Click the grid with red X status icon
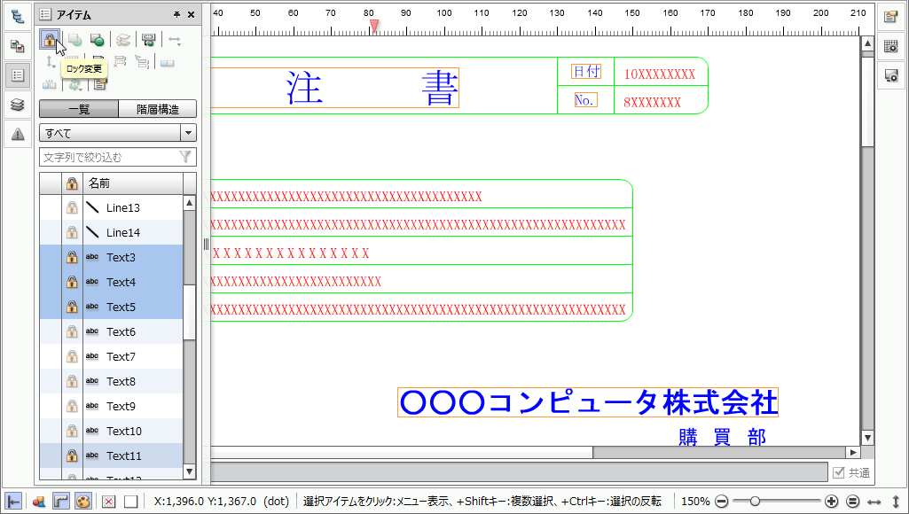The width and height of the screenshot is (909, 514). coord(108,502)
